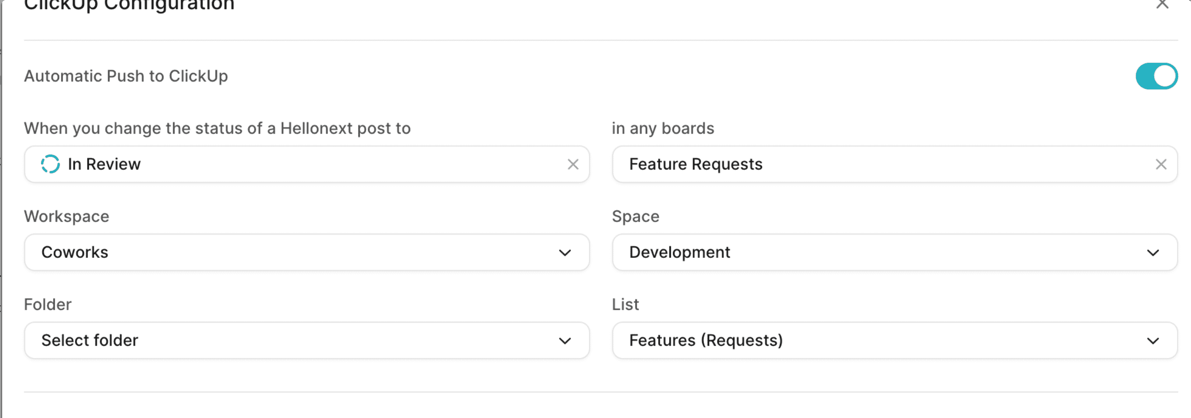Open the Workspace dropdown showing Coworks
1191x418 pixels.
coord(307,252)
